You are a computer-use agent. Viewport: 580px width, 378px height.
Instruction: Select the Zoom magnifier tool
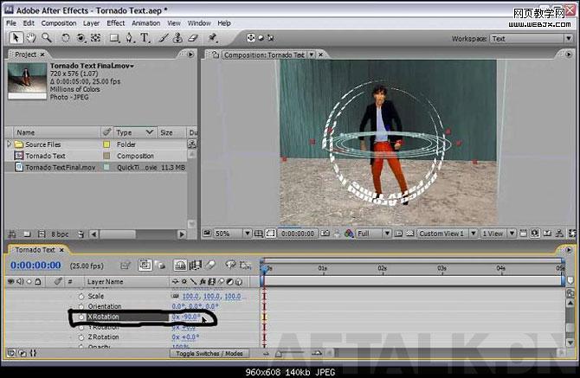pos(46,38)
